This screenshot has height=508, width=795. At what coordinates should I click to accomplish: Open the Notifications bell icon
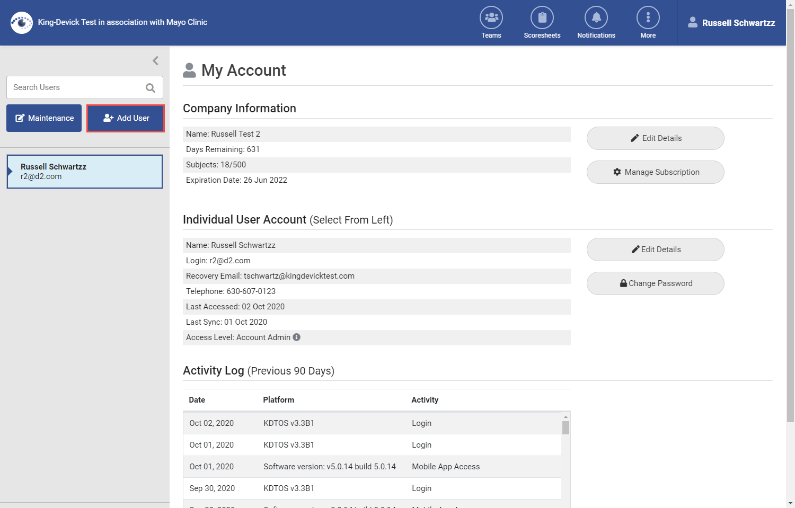pos(596,18)
